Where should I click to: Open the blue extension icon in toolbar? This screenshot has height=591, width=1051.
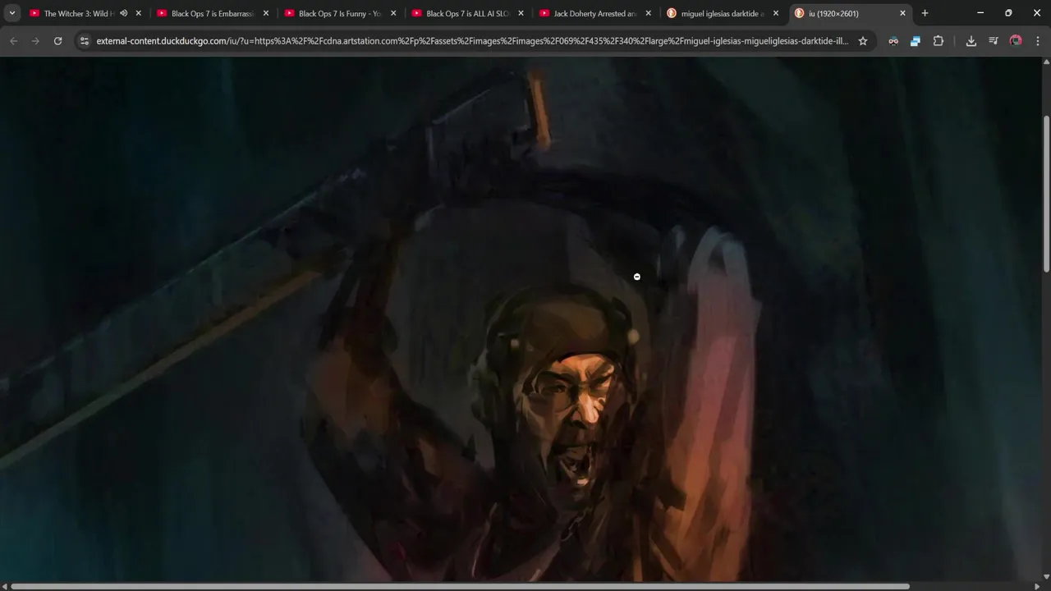click(916, 41)
